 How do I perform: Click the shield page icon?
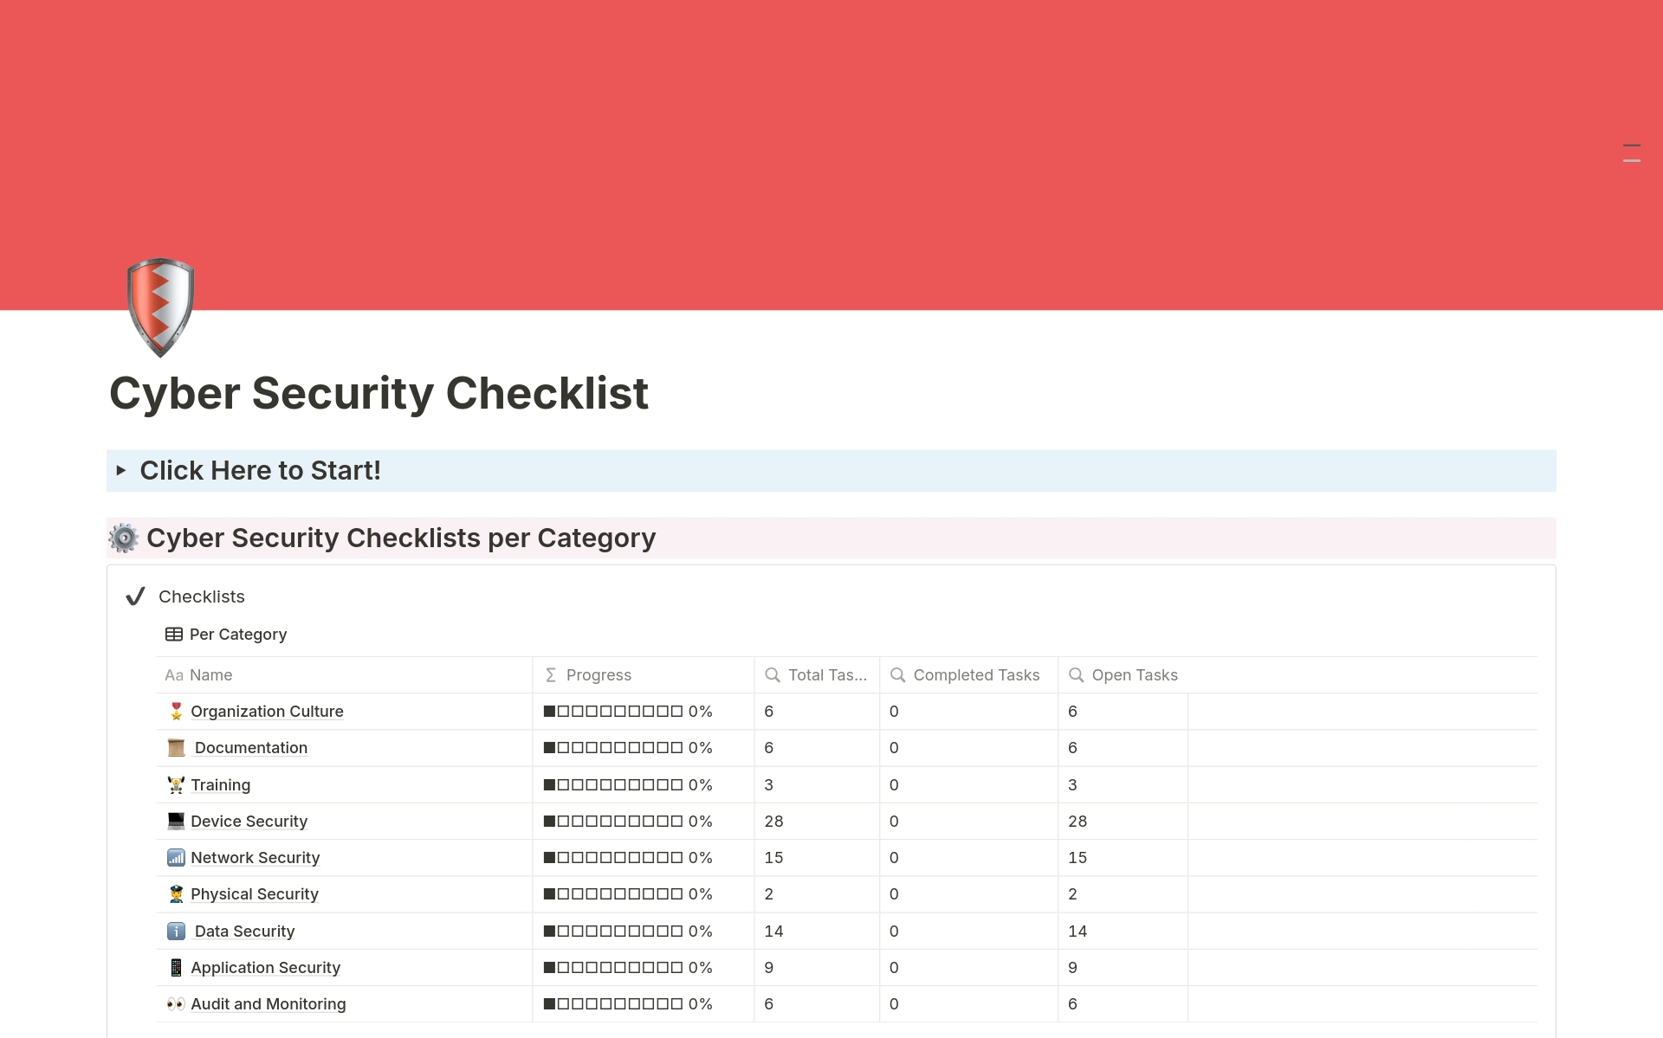click(x=160, y=307)
